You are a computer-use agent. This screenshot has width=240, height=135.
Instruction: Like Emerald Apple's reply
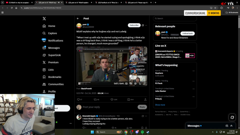113,127
